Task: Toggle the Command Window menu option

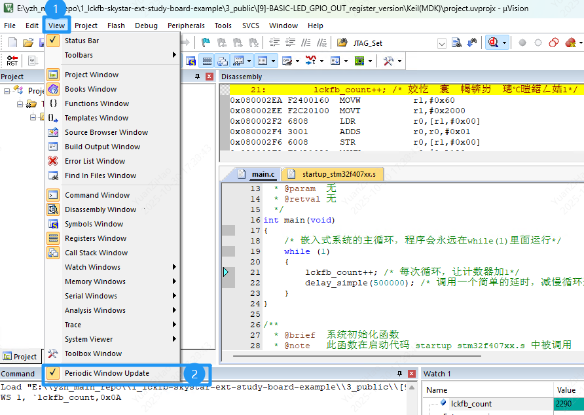Action: [97, 195]
